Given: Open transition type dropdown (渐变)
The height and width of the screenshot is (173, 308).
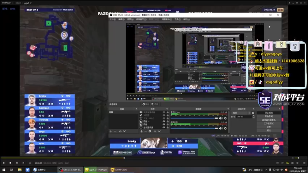Looking at the screenshot, I should [241, 113].
